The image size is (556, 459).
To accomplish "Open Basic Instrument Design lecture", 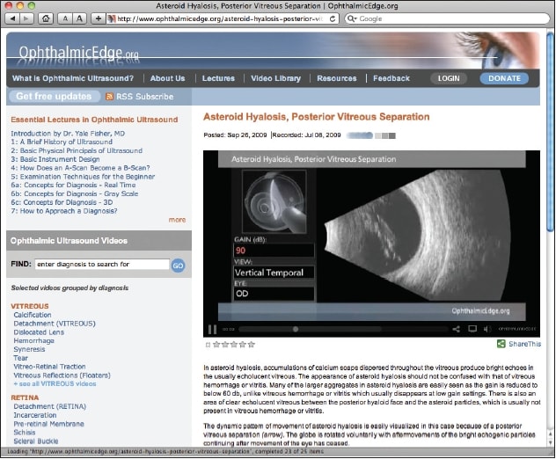I will (55, 159).
